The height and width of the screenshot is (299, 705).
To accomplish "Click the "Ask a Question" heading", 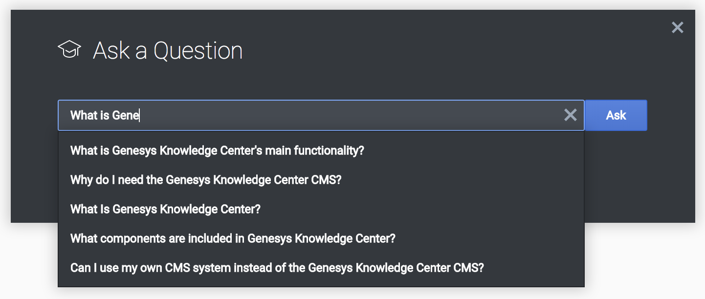I will 168,51.
